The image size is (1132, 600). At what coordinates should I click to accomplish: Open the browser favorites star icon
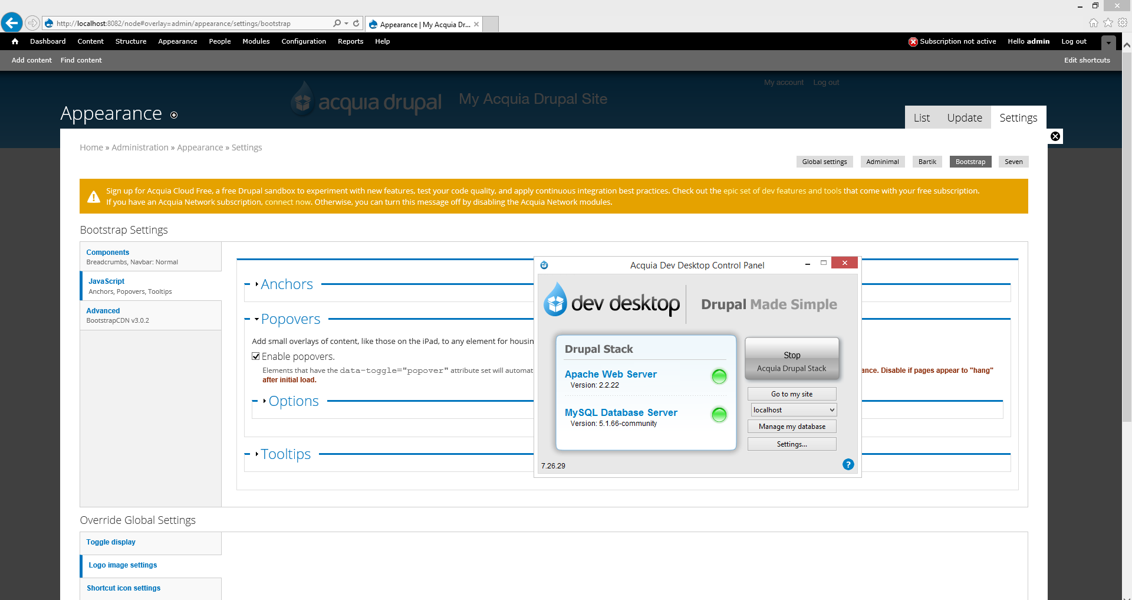1108,23
